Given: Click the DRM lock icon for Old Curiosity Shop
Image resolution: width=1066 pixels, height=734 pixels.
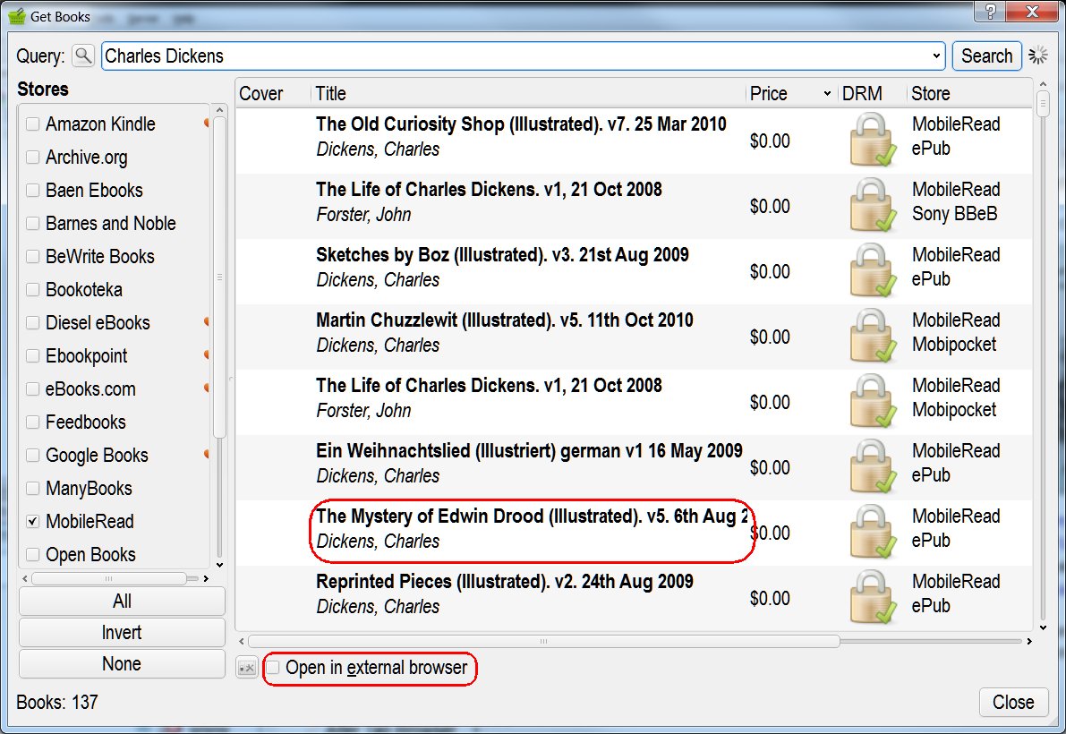Looking at the screenshot, I should [x=873, y=140].
